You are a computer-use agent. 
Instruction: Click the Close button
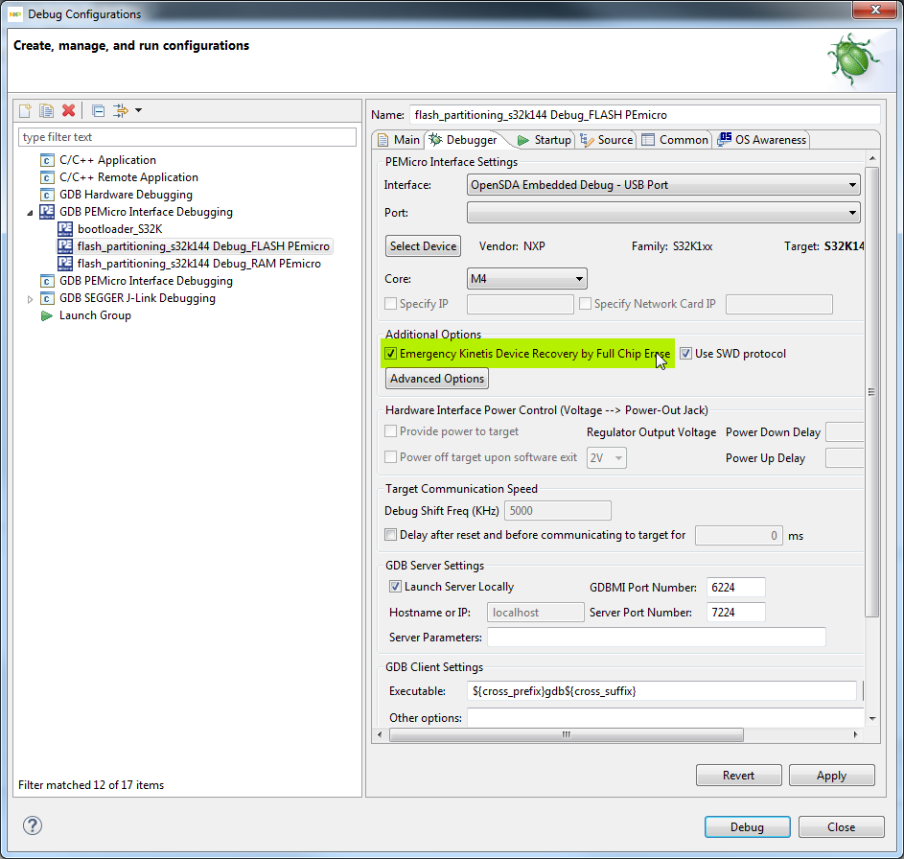point(841,826)
